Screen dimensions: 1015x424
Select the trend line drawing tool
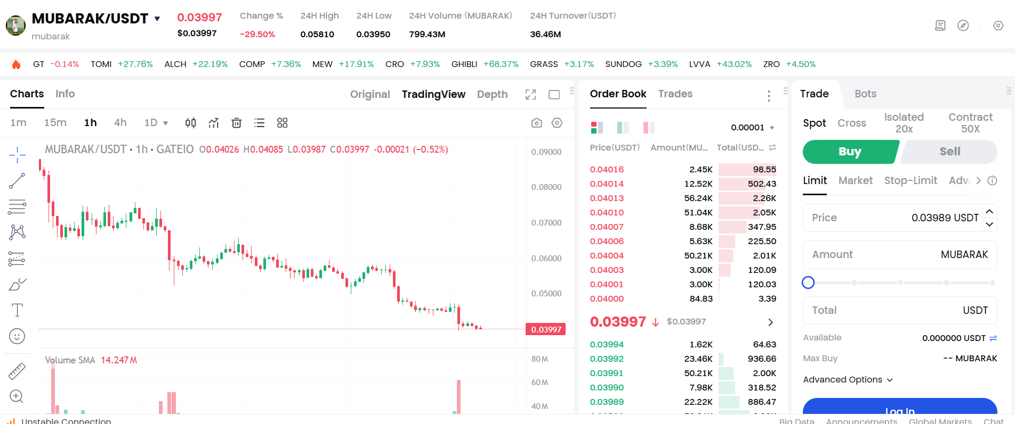tap(17, 181)
